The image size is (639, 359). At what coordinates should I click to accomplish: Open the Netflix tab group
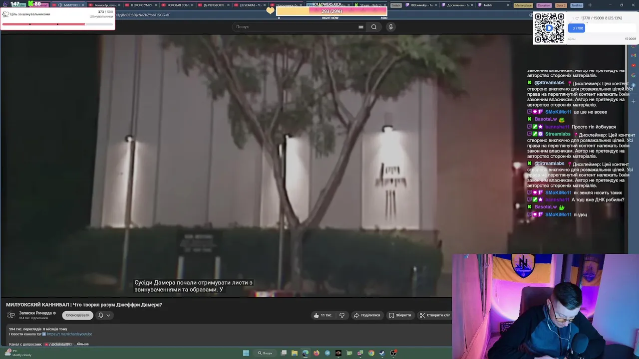577,5
